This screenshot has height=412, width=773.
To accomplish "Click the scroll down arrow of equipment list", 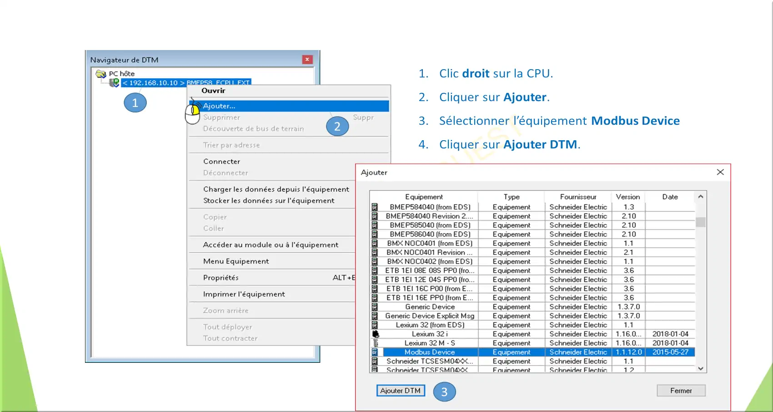I will pyautogui.click(x=701, y=368).
